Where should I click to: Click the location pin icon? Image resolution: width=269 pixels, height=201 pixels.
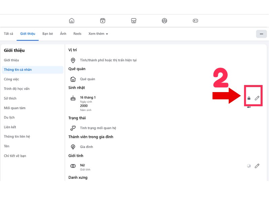[x=73, y=61]
